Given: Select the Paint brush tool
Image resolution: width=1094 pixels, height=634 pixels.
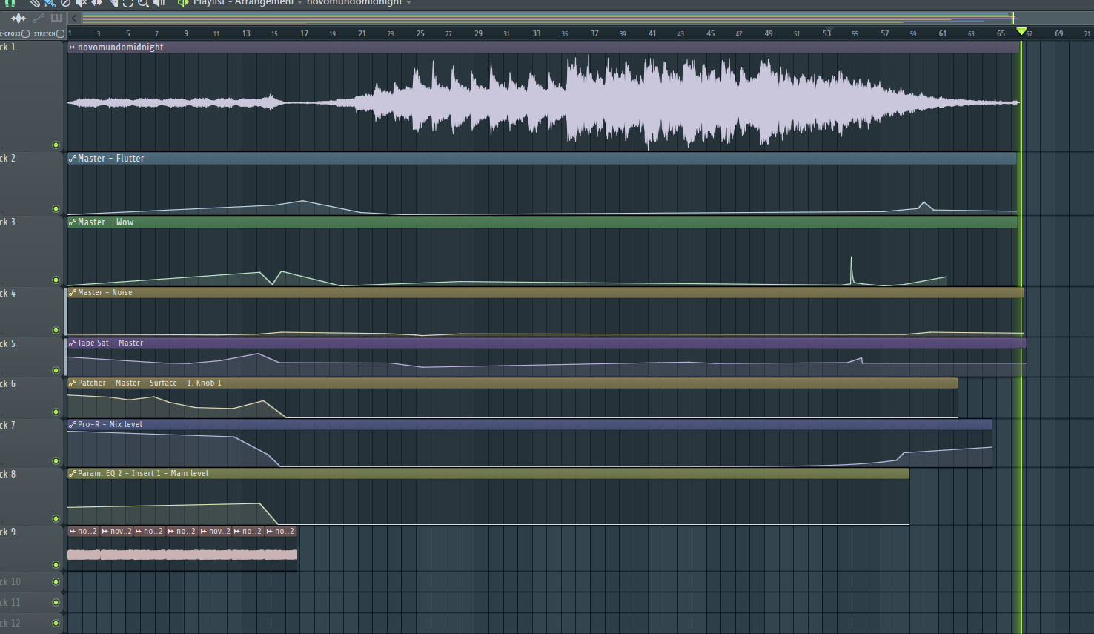Looking at the screenshot, I should click(51, 4).
